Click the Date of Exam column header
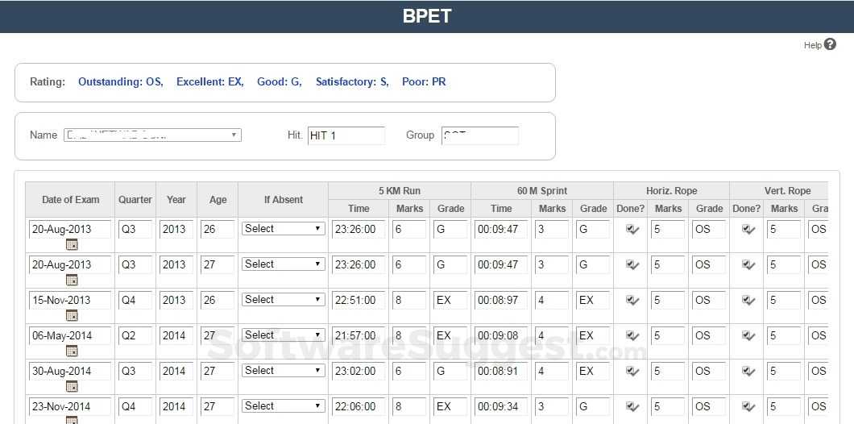The width and height of the screenshot is (854, 424). tap(71, 200)
